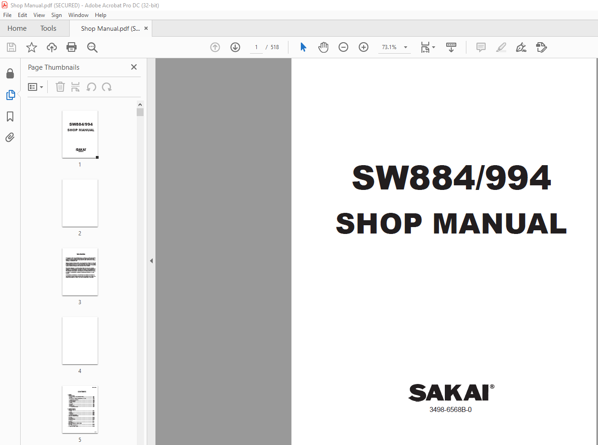The image size is (598, 445).
Task: Expand fit page tool dropdown arrow
Action: (x=434, y=47)
